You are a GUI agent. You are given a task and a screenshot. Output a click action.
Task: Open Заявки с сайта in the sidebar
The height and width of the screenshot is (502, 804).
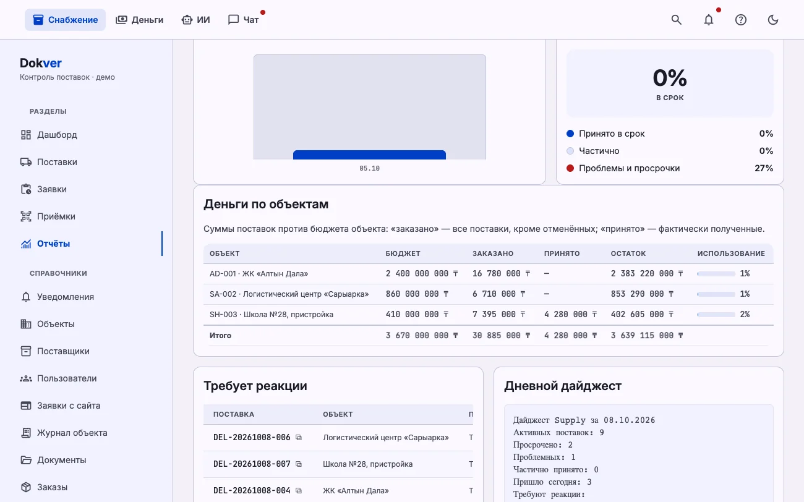click(87, 406)
